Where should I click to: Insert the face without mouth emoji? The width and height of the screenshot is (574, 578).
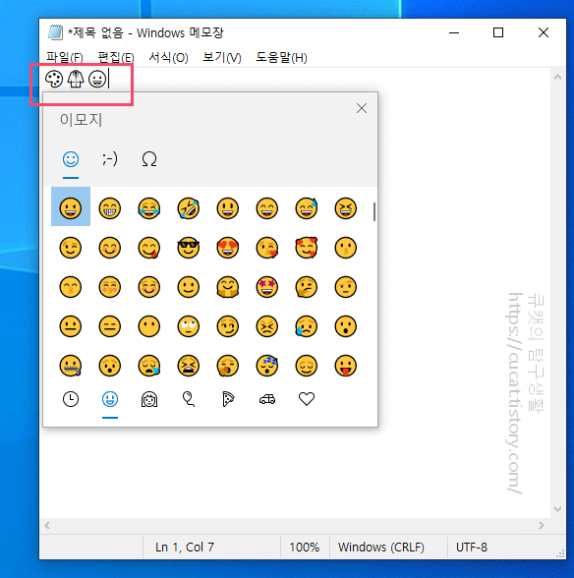149,326
